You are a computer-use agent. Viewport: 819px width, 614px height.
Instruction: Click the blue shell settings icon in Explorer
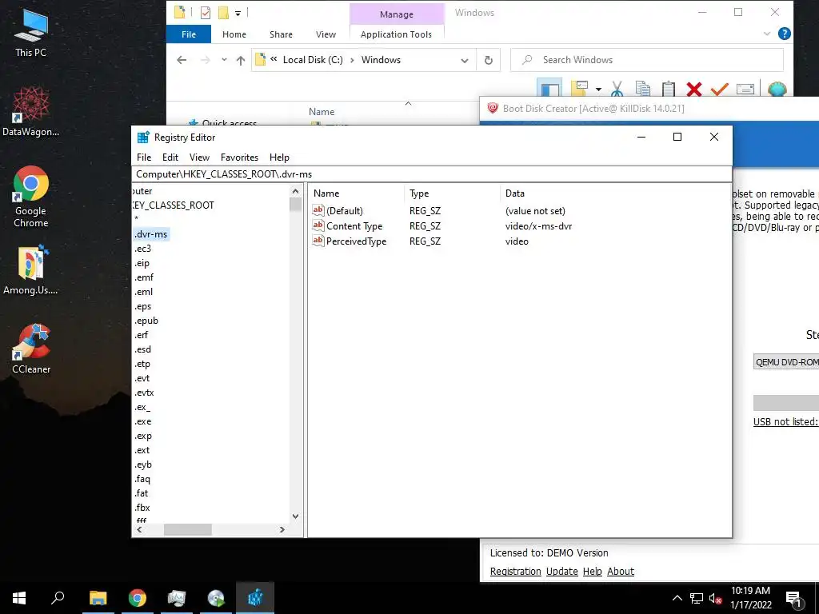click(777, 89)
